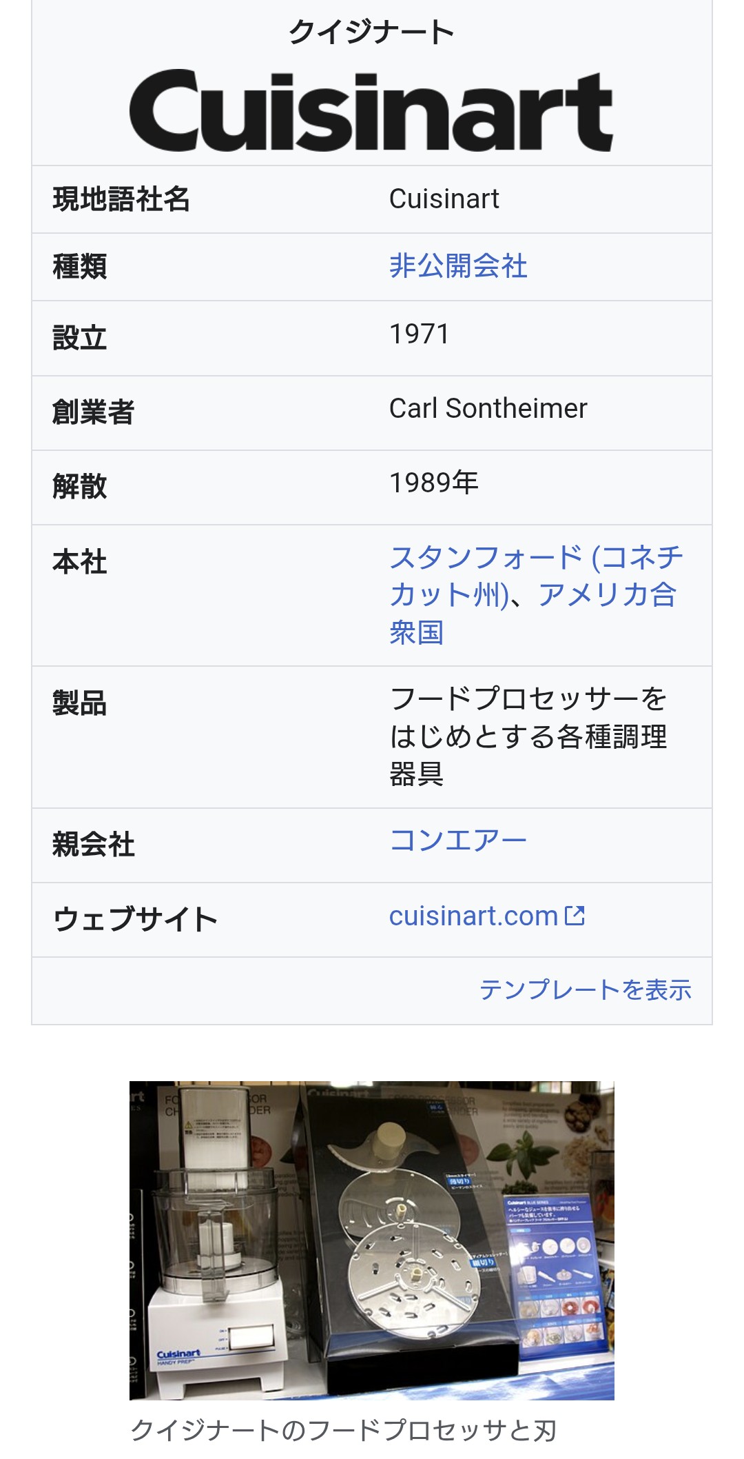Open the food processor photo thumbnail
Viewport: 744px width, 1459px height.
tap(371, 1240)
